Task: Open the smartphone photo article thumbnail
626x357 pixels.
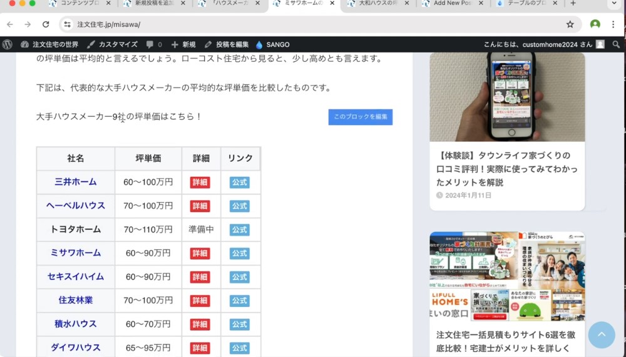Action: coord(507,97)
